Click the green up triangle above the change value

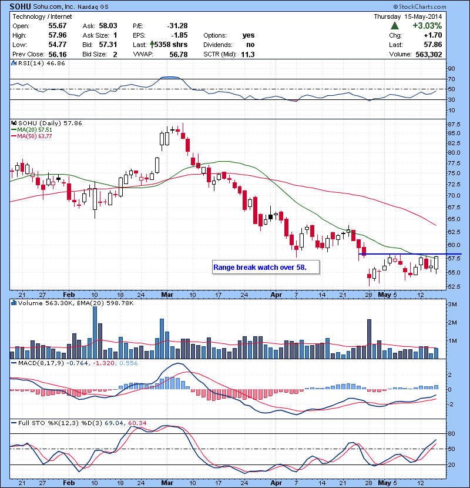396,26
